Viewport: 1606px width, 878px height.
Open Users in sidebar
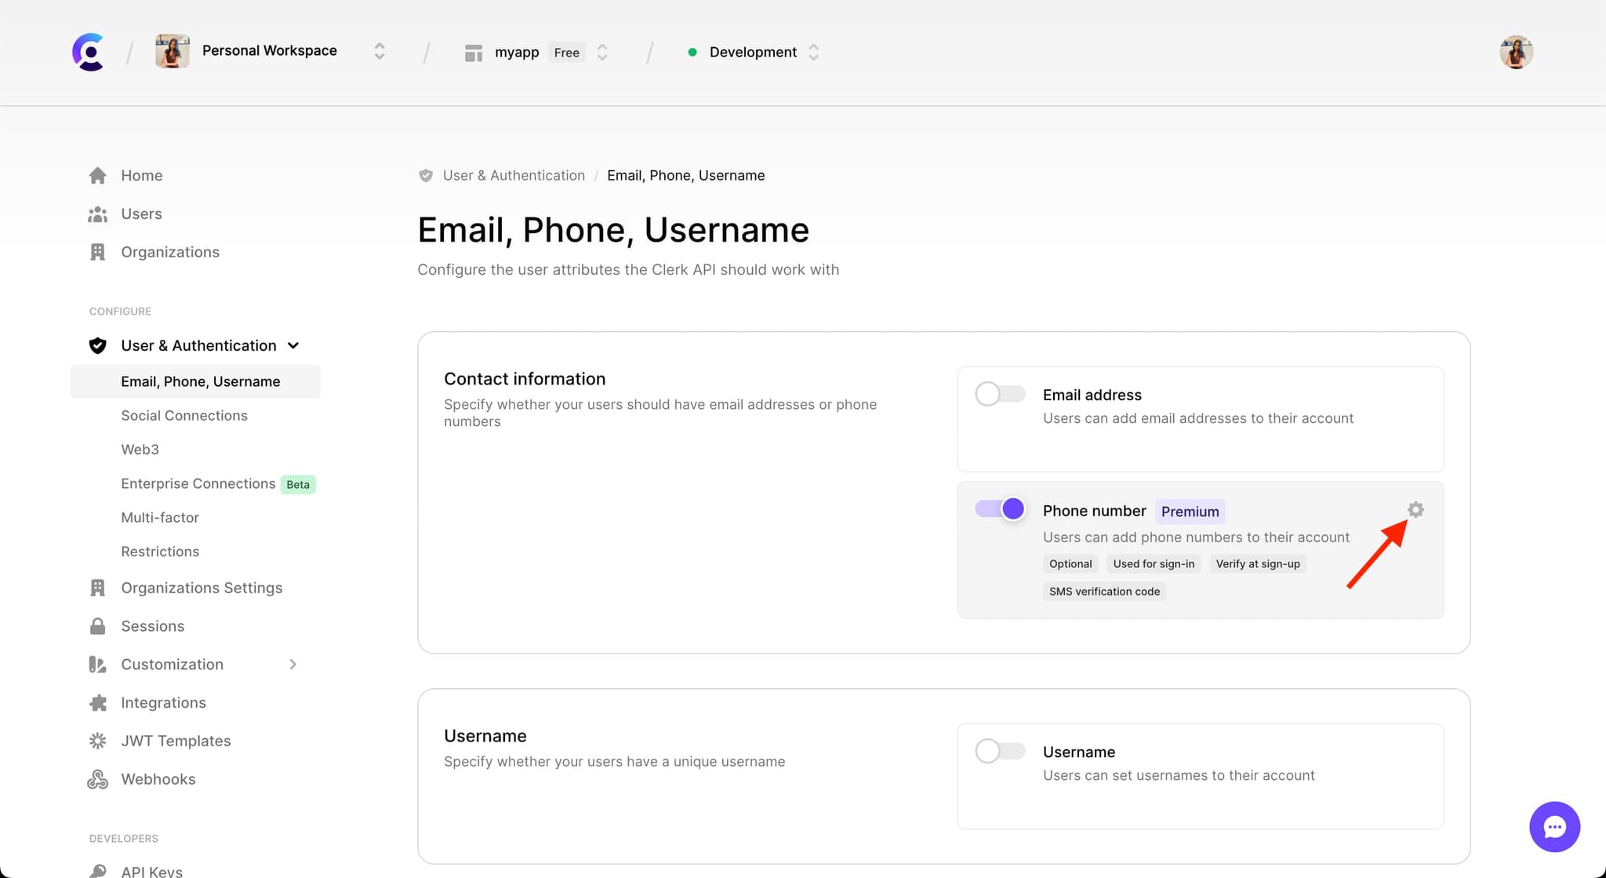click(x=141, y=213)
